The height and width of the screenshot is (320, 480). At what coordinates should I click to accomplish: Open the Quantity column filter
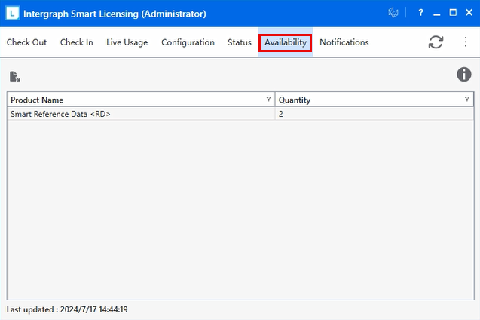click(x=467, y=100)
